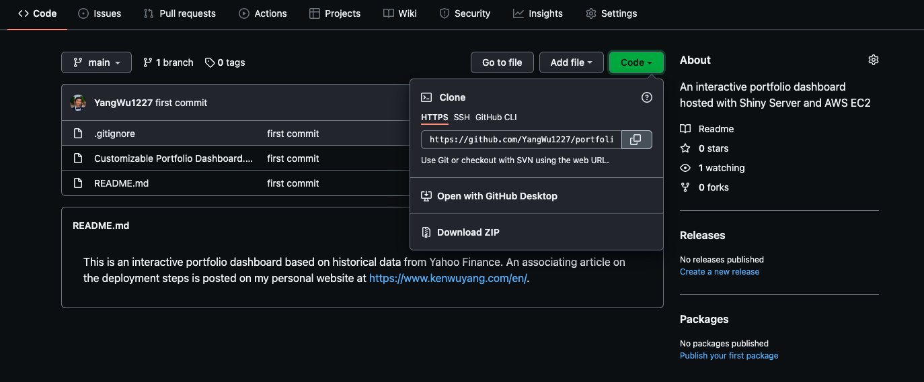This screenshot has width=924, height=382.
Task: Click the Insights tab graph icon
Action: (518, 13)
